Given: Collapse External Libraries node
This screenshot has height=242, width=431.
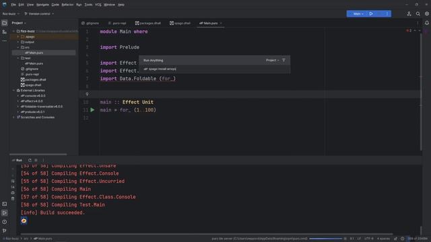Looking at the screenshot, I should (13, 90).
